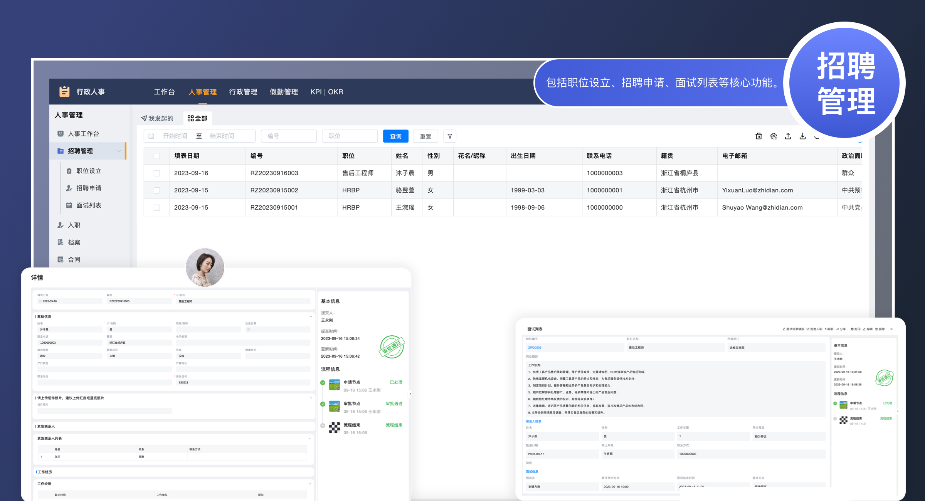Viewport: 925px width, 501px height.
Task: Check the row RZ20230916003 checkbox
Action: [157, 173]
